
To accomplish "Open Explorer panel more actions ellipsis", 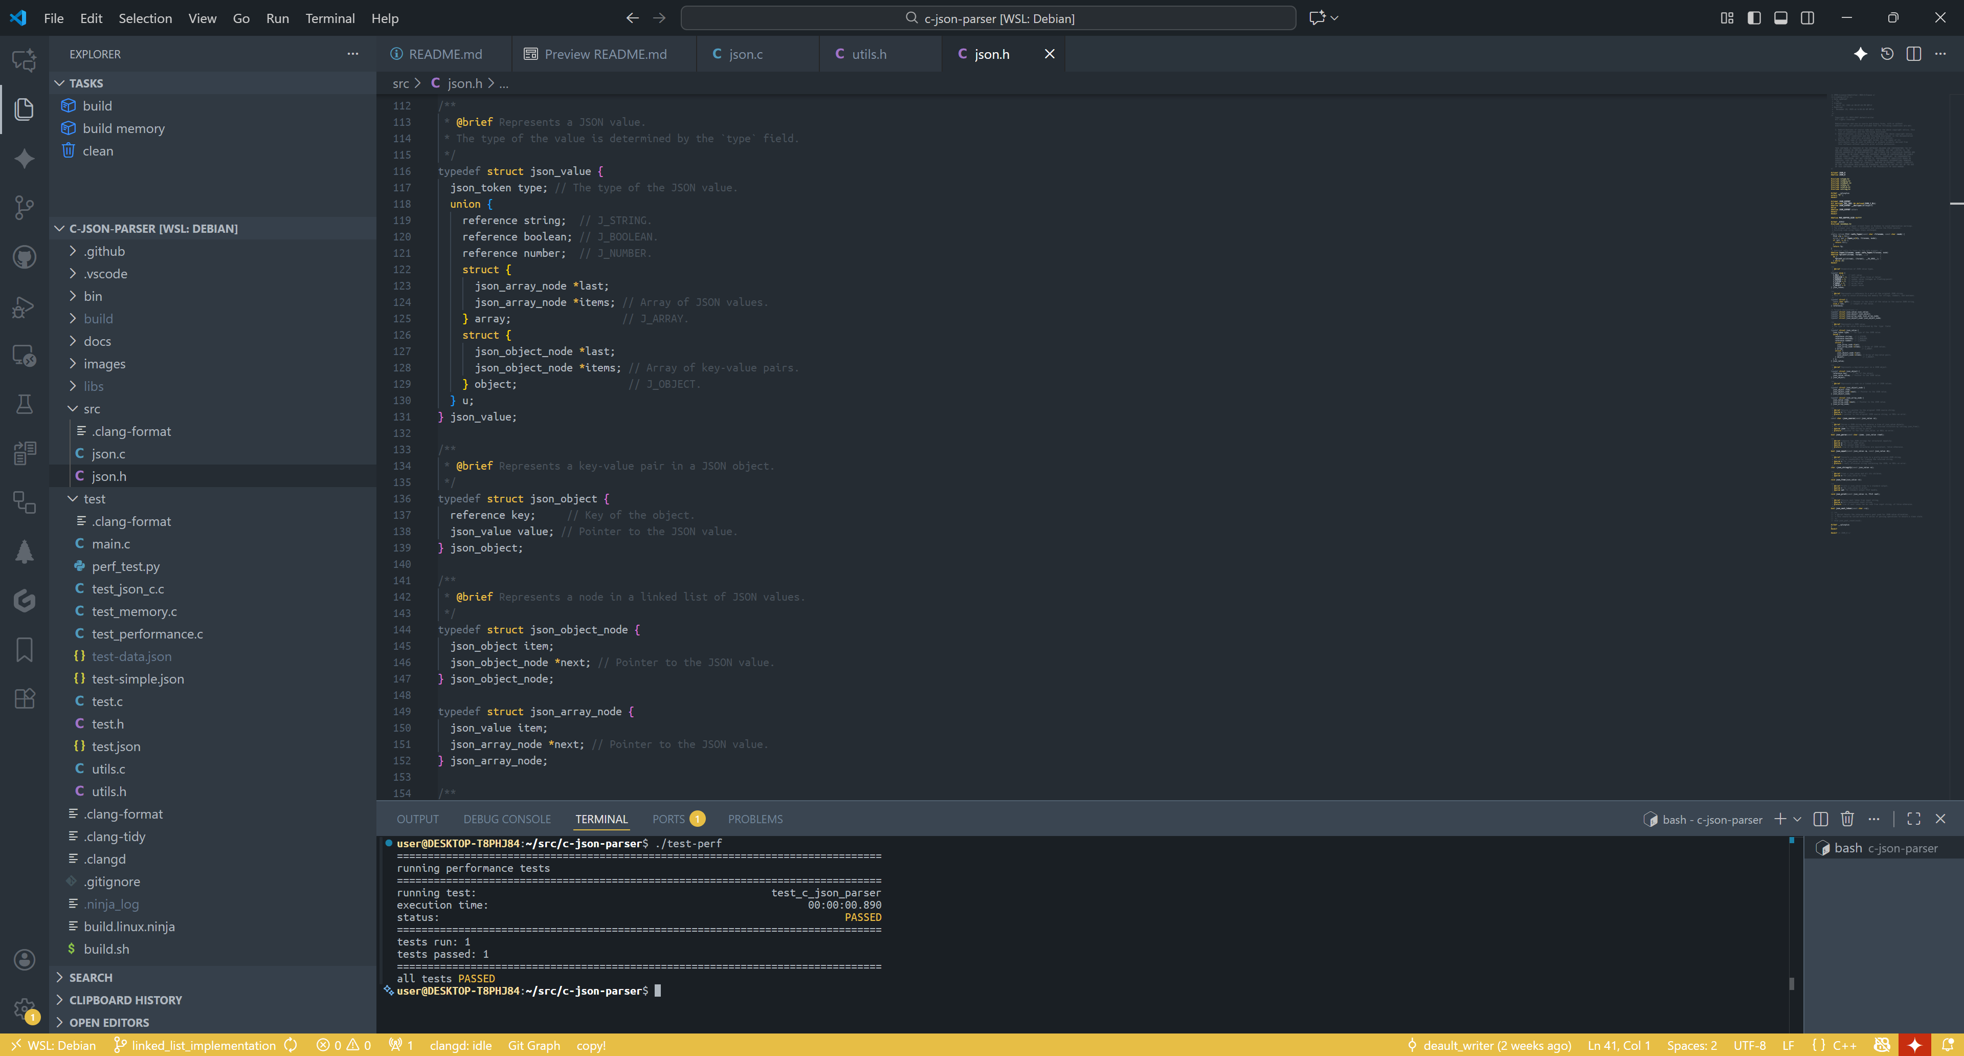I will tap(352, 53).
